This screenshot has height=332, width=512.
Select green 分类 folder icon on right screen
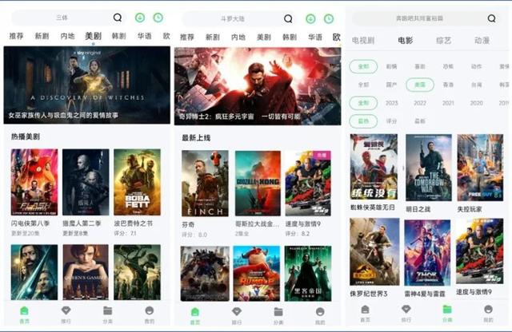click(x=447, y=309)
